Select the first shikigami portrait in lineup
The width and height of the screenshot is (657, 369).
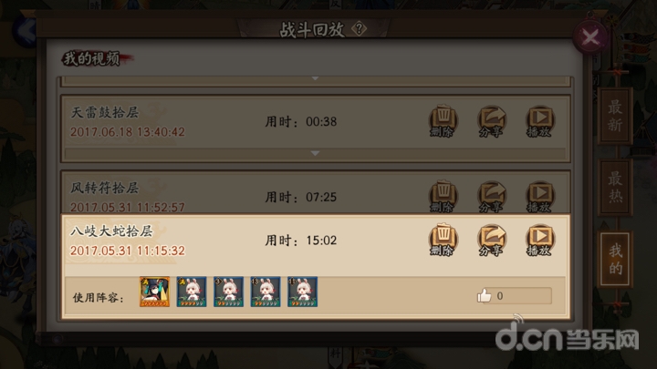pyautogui.click(x=154, y=292)
